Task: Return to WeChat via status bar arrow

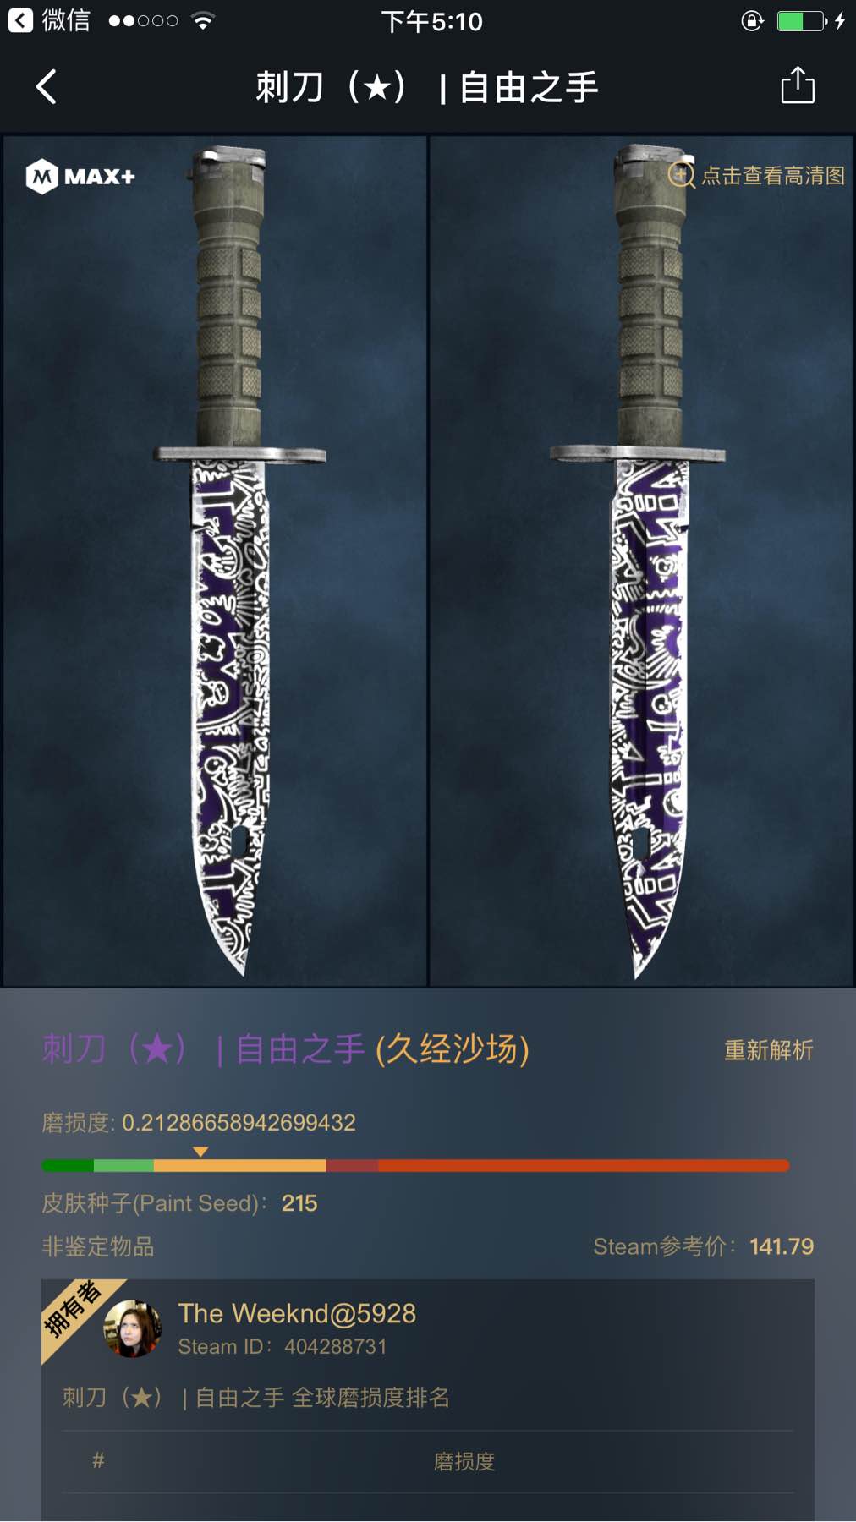Action: [x=20, y=20]
